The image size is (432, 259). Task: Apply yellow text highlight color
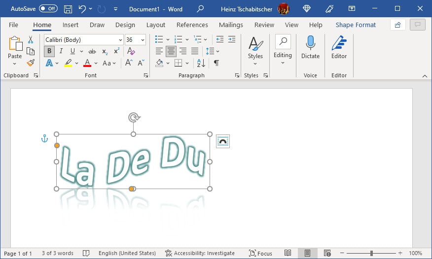(x=68, y=63)
